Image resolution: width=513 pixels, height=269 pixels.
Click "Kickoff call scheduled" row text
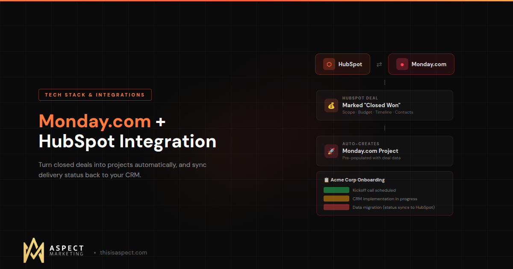pos(374,190)
